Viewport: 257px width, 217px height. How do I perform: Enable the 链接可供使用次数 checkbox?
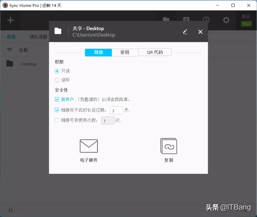click(x=57, y=120)
